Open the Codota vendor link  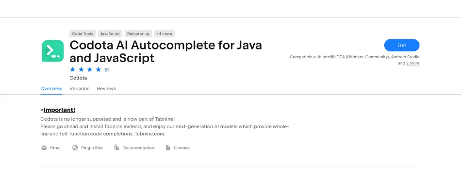point(78,78)
